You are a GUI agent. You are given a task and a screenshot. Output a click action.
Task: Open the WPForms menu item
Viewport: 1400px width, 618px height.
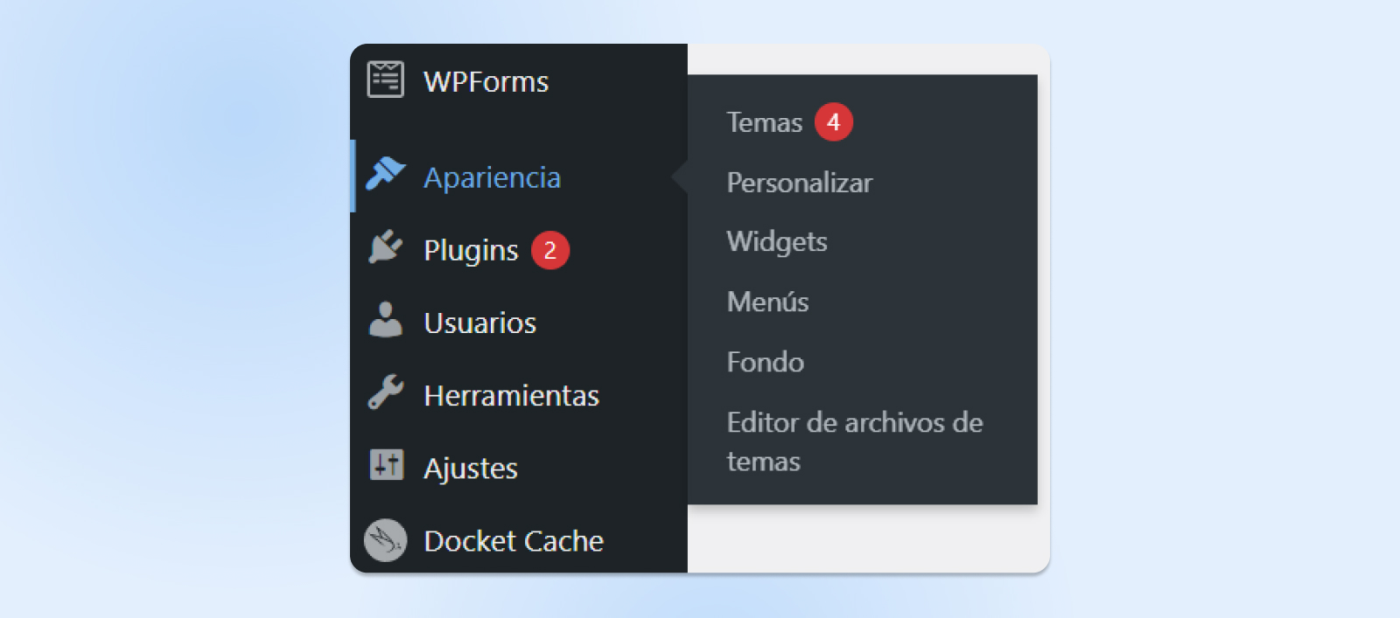click(x=486, y=82)
